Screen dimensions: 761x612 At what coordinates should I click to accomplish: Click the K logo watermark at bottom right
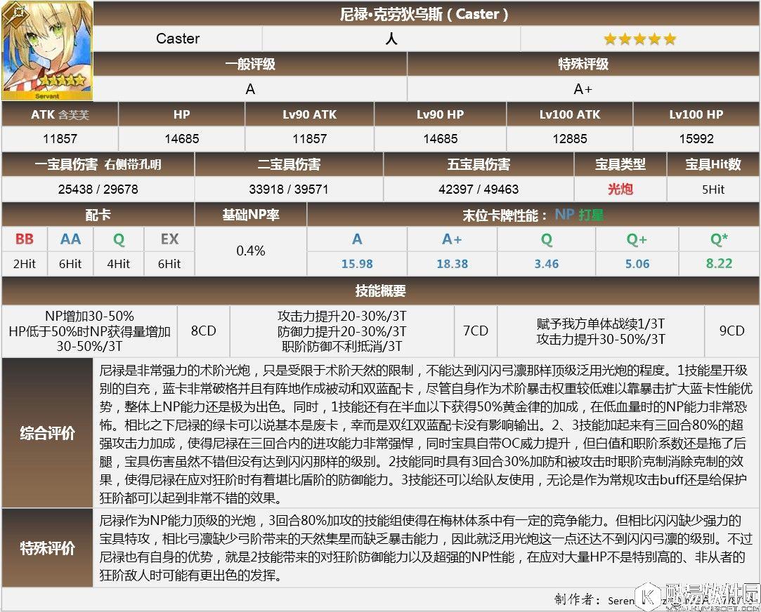tap(647, 597)
